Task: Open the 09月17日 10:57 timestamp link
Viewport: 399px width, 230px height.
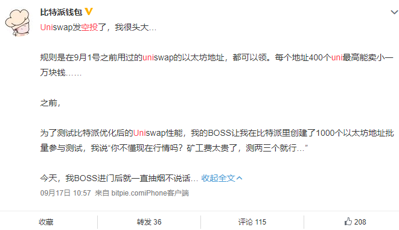Action: pyautogui.click(x=65, y=193)
